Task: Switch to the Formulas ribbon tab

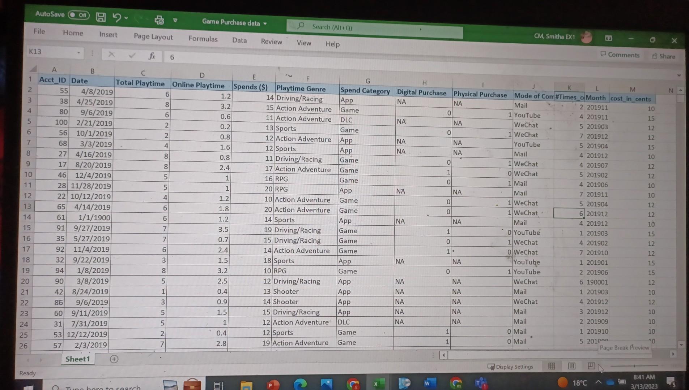Action: point(203,39)
